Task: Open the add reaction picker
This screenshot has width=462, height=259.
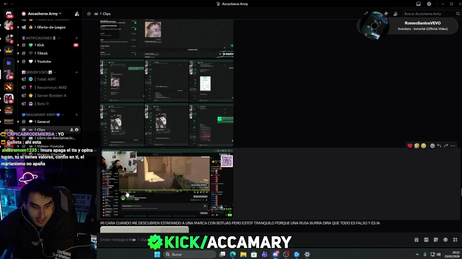Action: coord(432,146)
